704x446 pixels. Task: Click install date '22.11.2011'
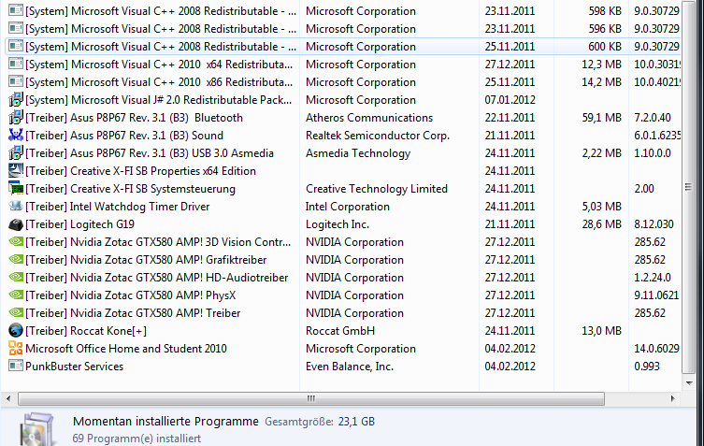point(510,118)
